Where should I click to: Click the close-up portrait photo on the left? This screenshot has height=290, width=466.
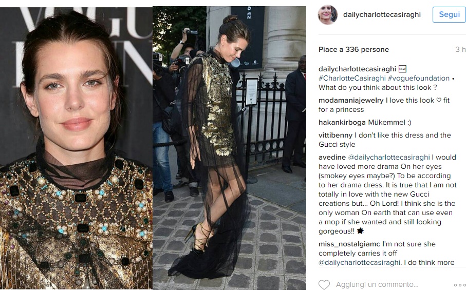[x=76, y=148]
